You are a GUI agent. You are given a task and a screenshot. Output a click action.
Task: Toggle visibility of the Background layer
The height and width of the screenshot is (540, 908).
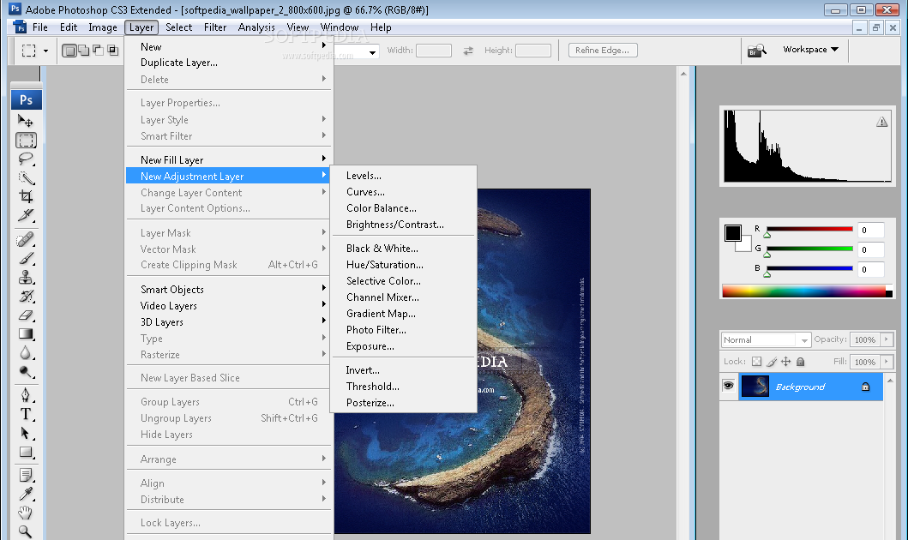tap(729, 386)
